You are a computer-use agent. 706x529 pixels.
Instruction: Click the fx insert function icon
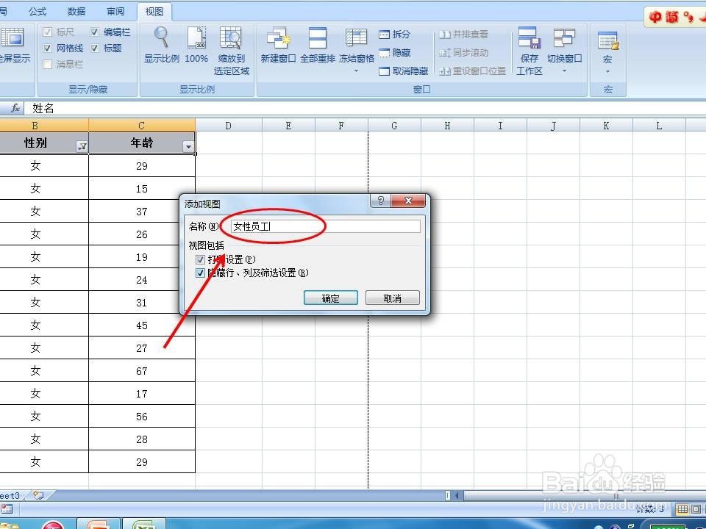pyautogui.click(x=15, y=108)
